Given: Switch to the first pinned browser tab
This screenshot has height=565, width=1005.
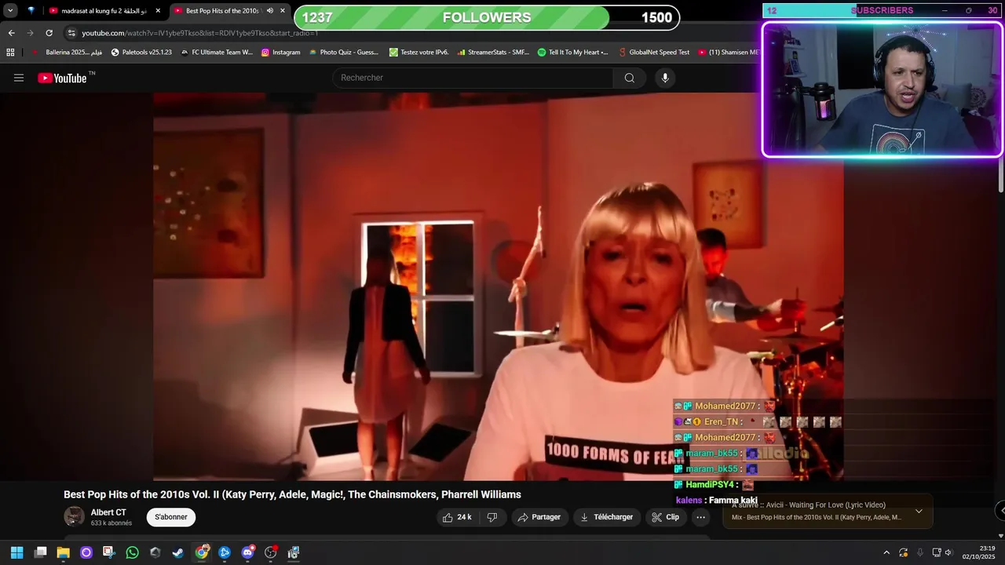Looking at the screenshot, I should coord(31,11).
